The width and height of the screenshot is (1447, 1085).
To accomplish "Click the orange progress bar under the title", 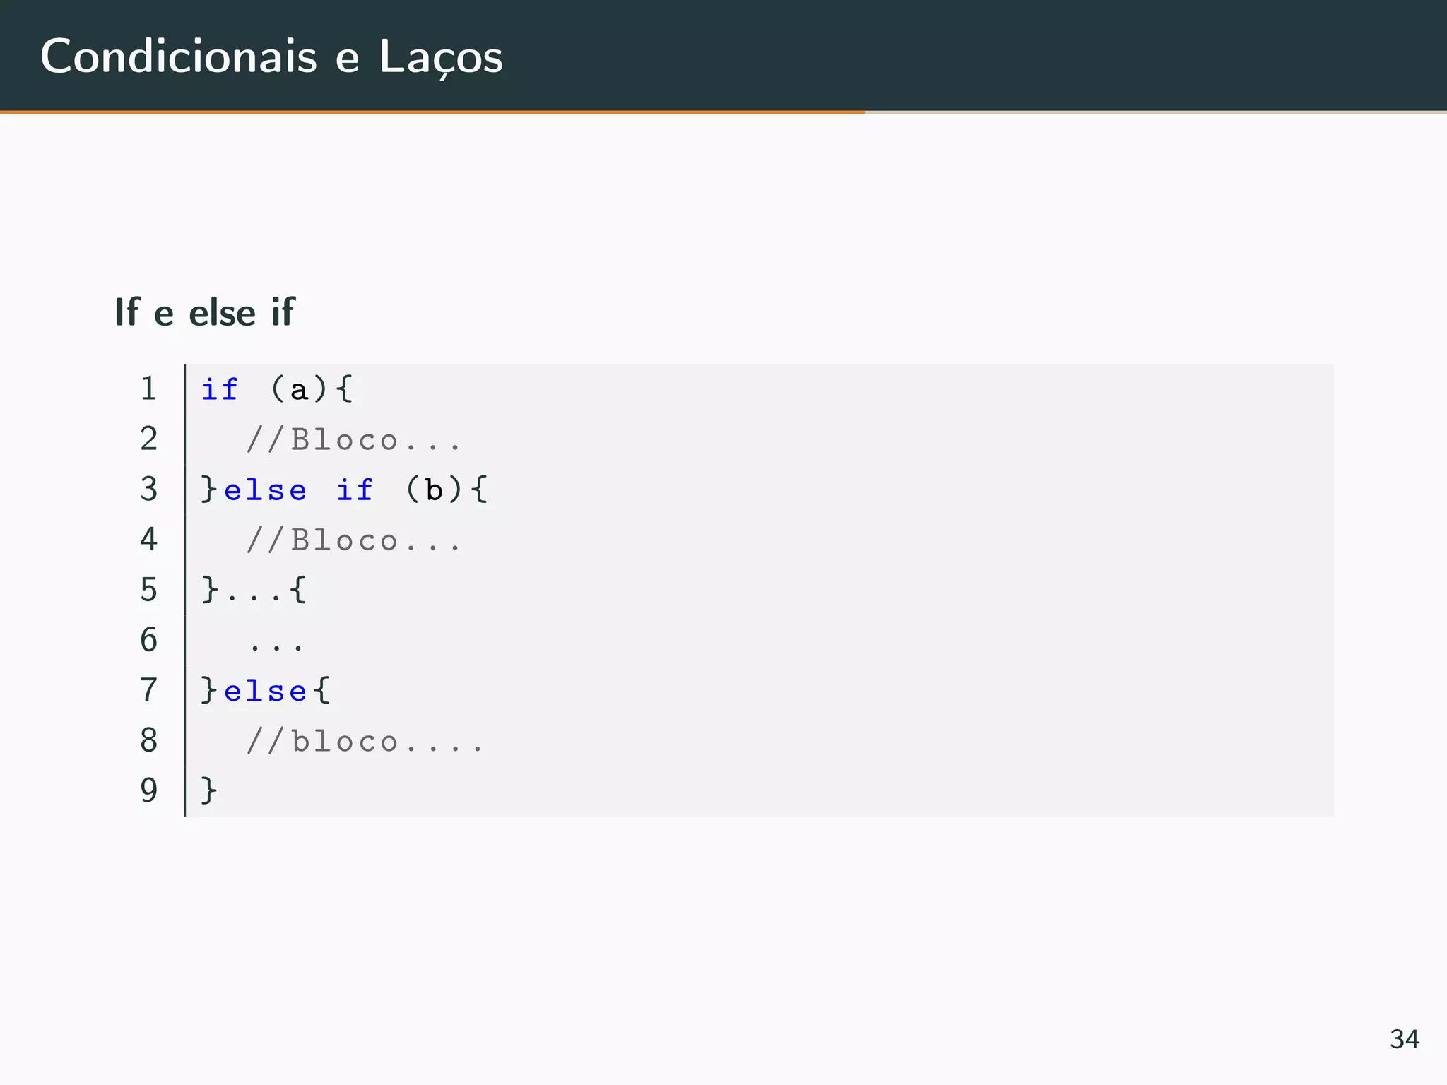I will [x=432, y=112].
